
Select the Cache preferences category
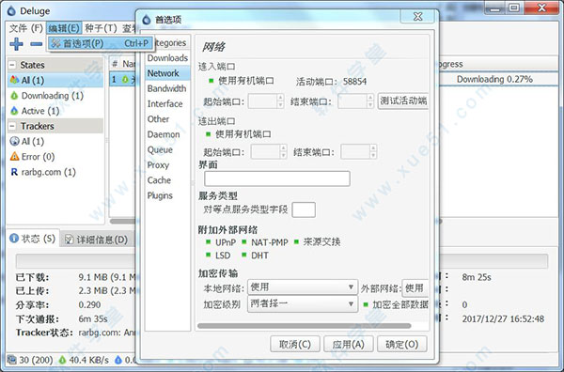tap(167, 180)
